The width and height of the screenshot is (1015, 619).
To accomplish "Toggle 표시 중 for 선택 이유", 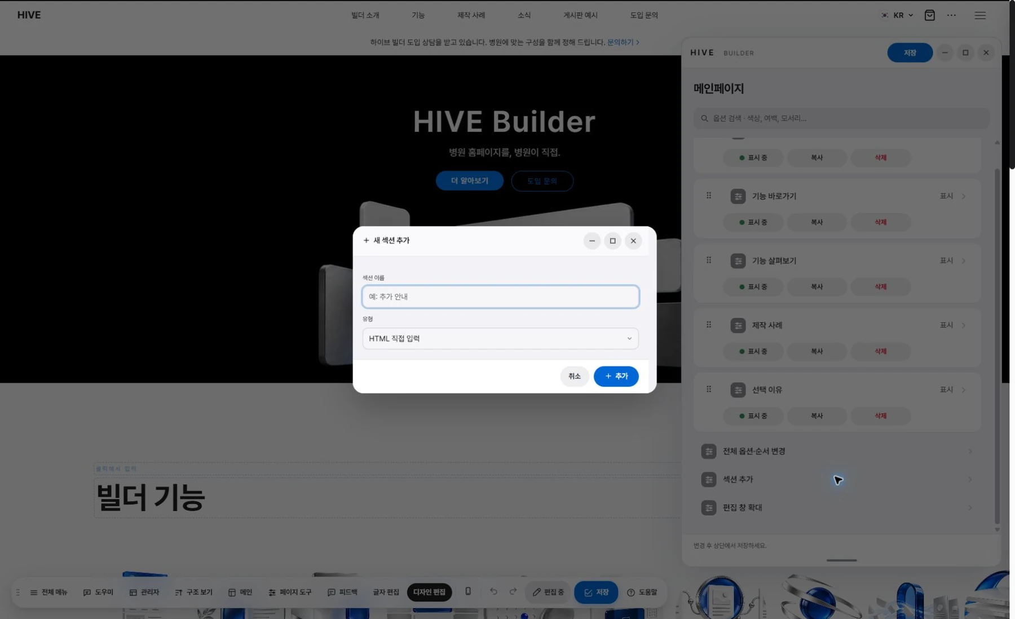I will click(x=753, y=415).
